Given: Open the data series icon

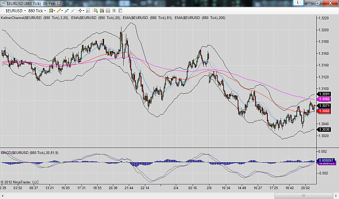Looking at the screenshot, I should [102, 11].
